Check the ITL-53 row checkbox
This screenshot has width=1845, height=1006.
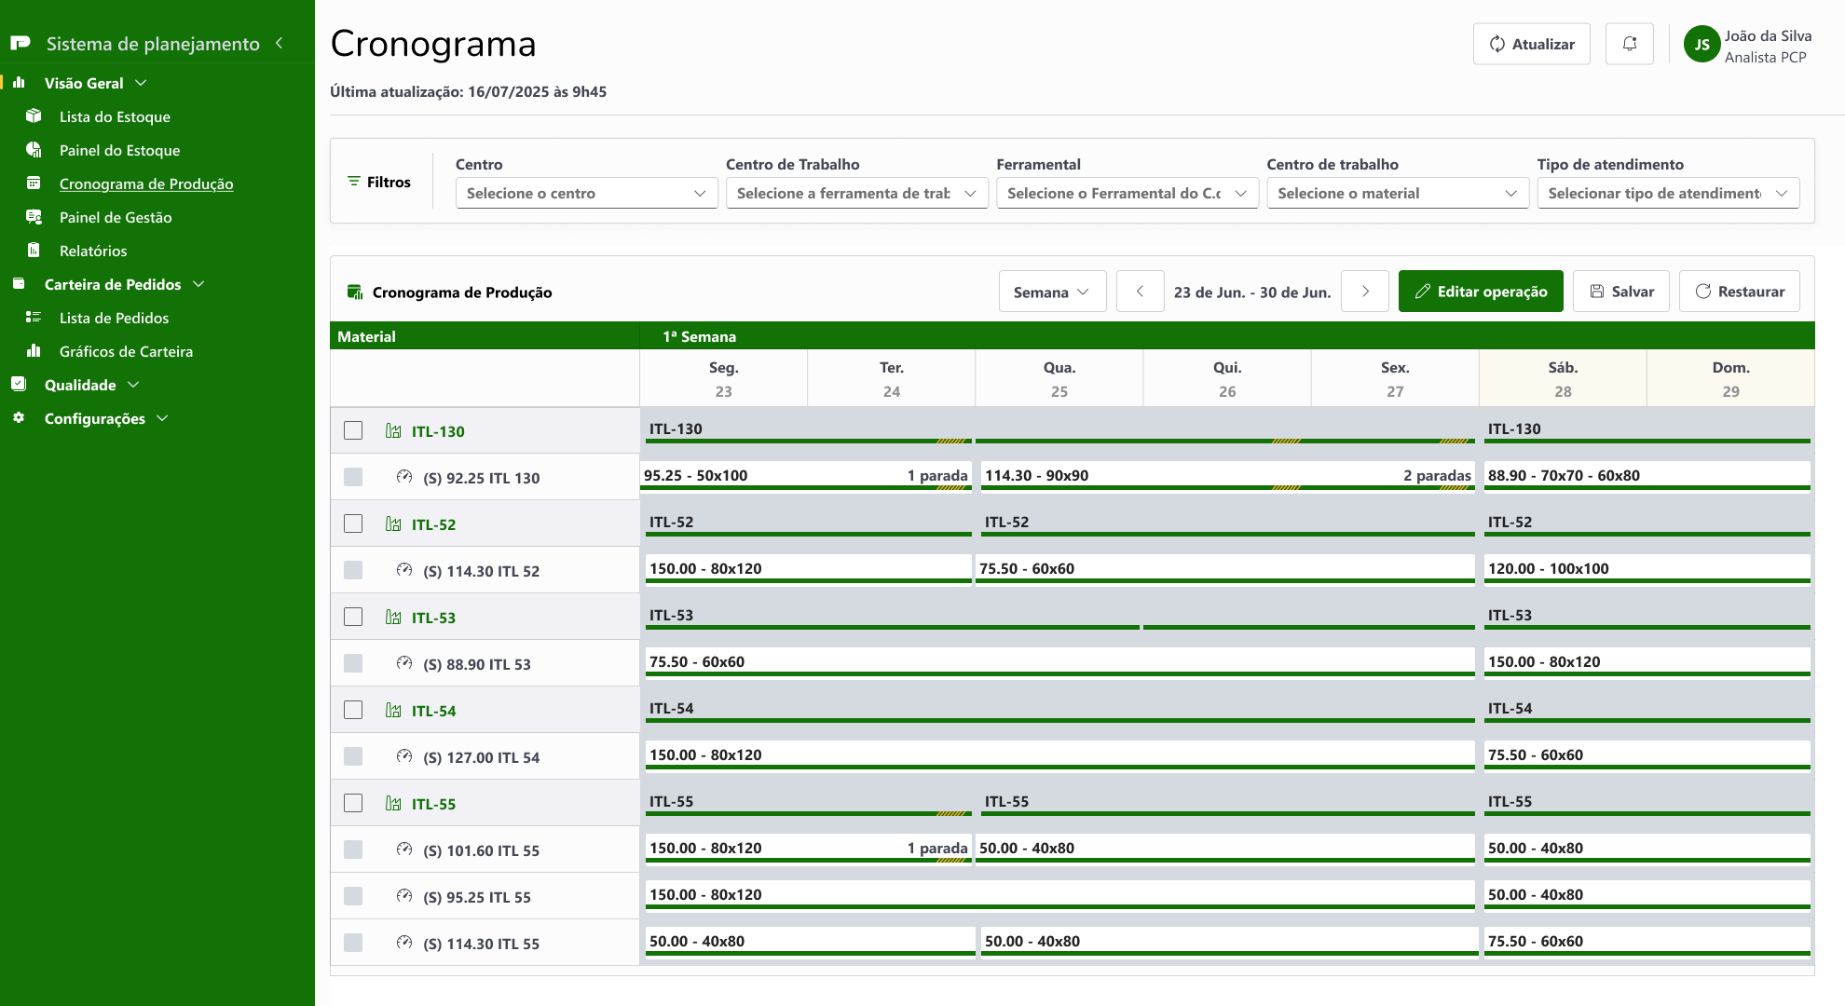(x=353, y=617)
